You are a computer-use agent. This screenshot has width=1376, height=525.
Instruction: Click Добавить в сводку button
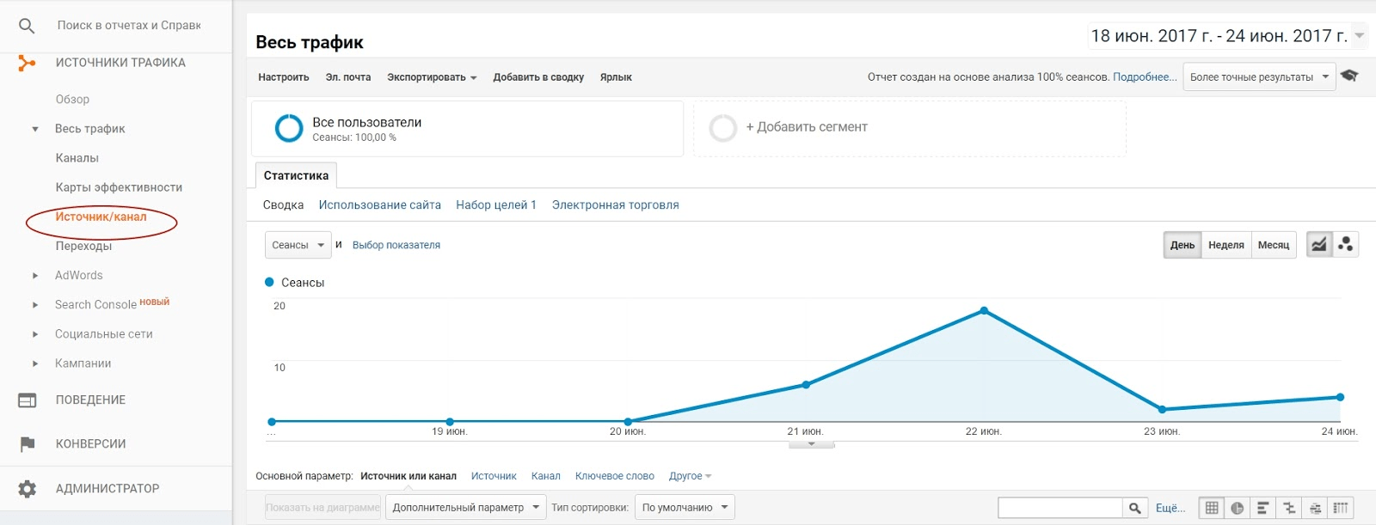538,77
